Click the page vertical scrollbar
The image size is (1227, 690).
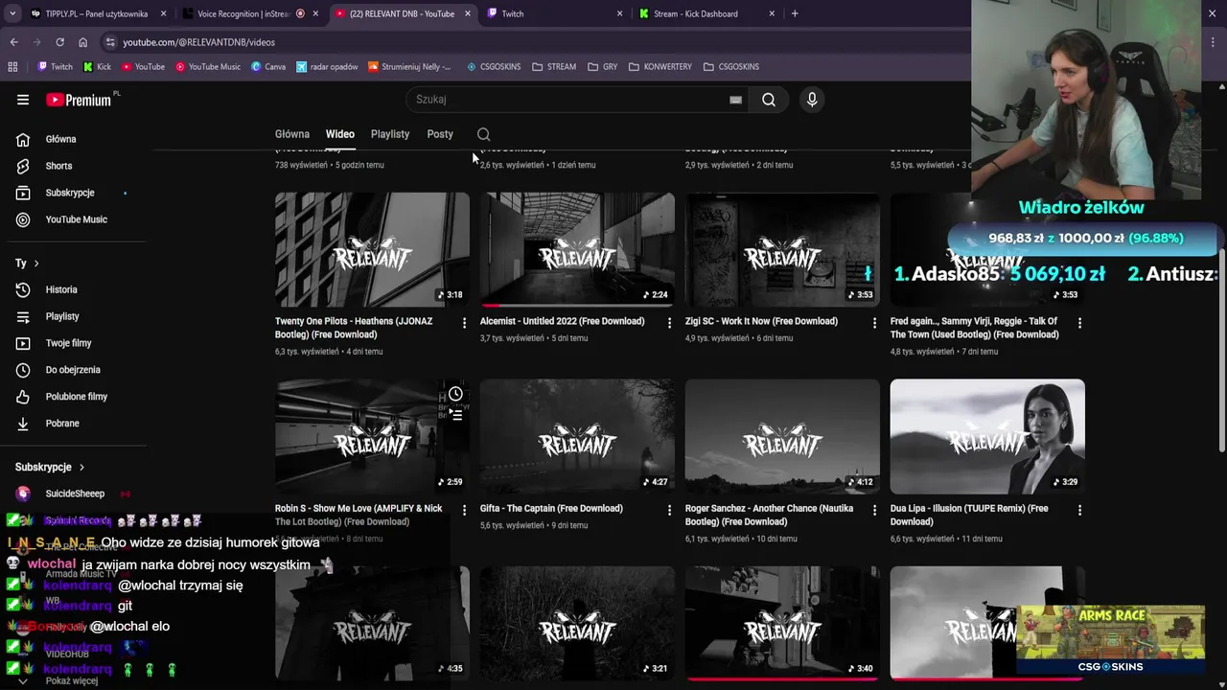(1221, 350)
